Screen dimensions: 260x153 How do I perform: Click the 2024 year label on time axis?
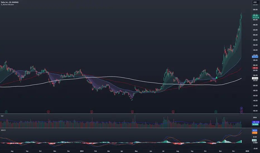pos(81,151)
